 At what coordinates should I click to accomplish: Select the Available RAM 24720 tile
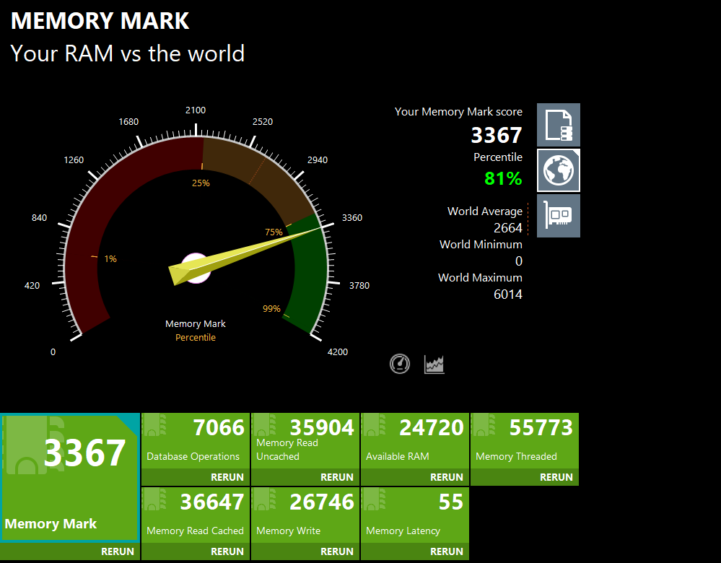point(415,440)
